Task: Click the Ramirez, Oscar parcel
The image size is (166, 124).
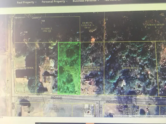Action: pos(47,29)
